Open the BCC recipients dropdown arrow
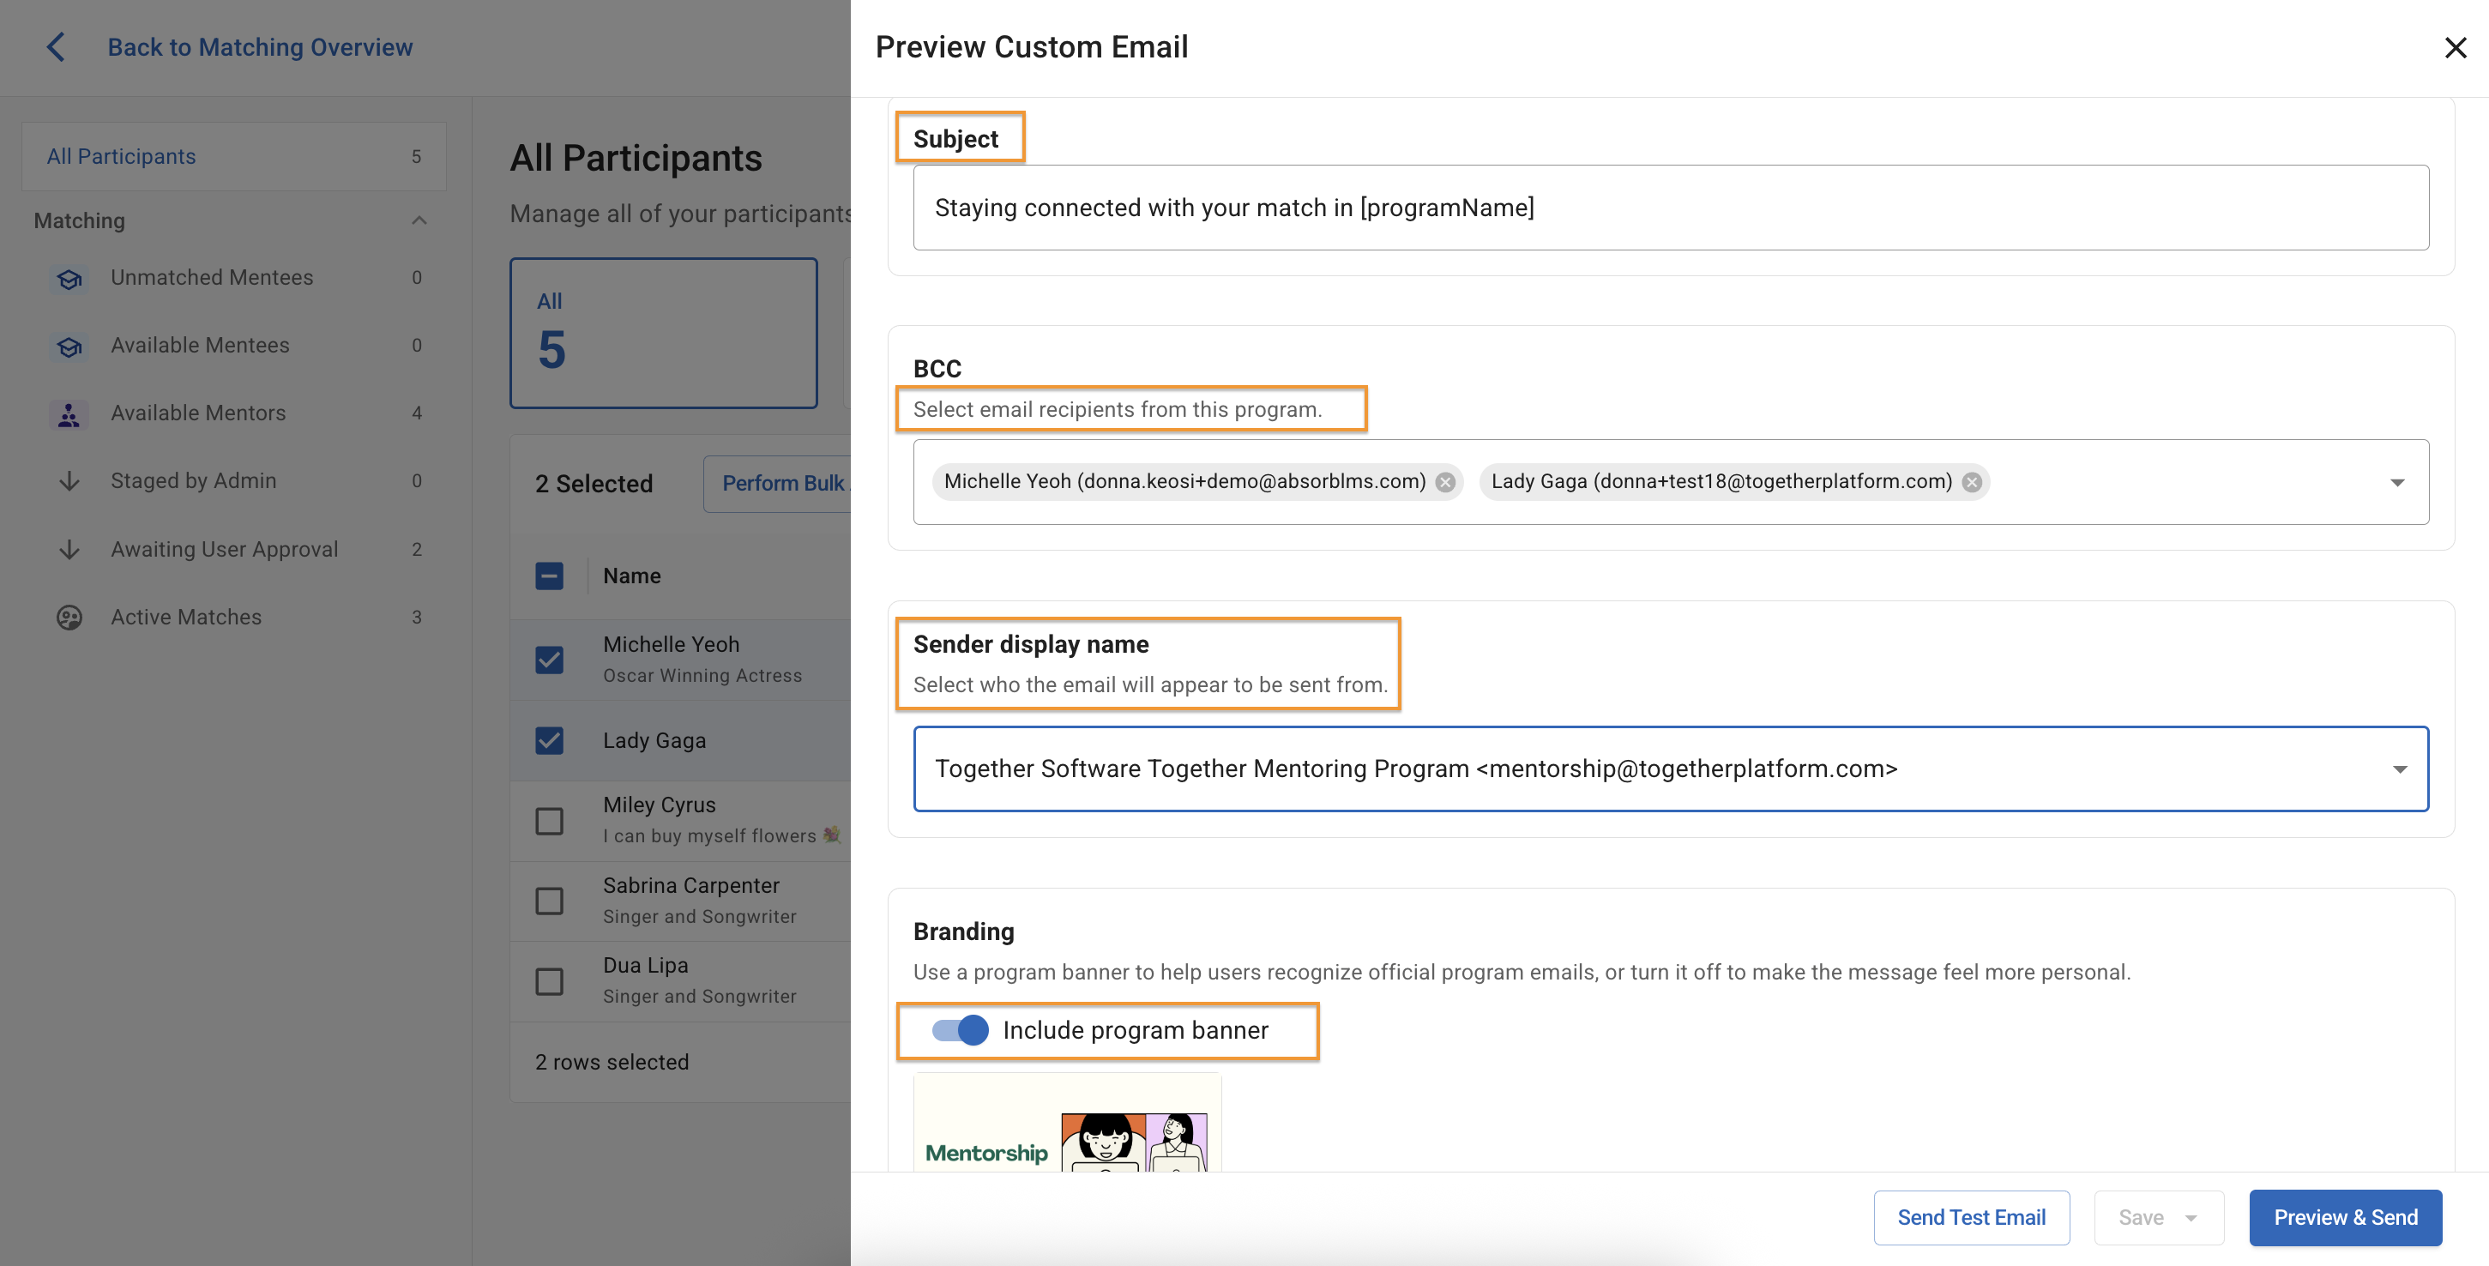Viewport: 2489px width, 1266px height. [x=2396, y=482]
